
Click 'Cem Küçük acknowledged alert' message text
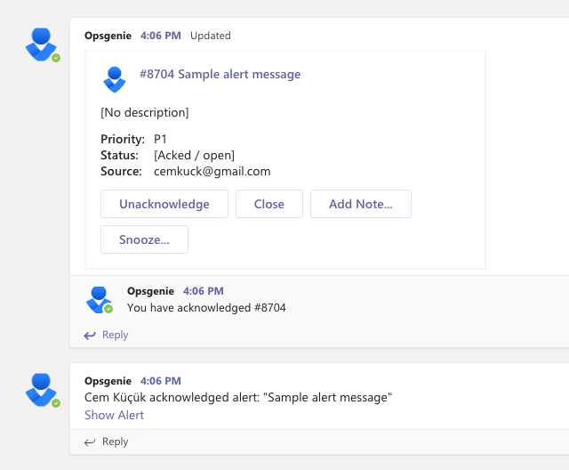pos(238,397)
